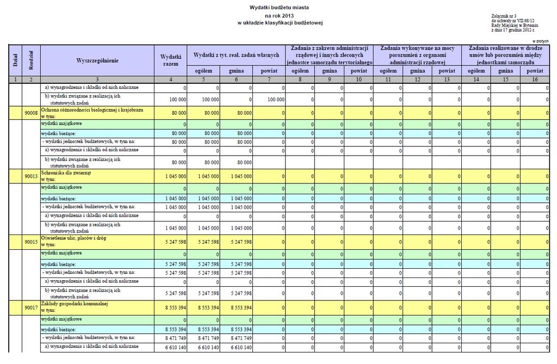This screenshot has width=557, height=364.
Task: Select the 'Schroniska dla zwierząt' row label
Action: coord(66,173)
